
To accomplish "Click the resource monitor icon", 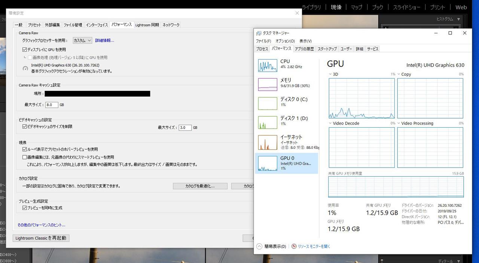I will [x=294, y=246].
